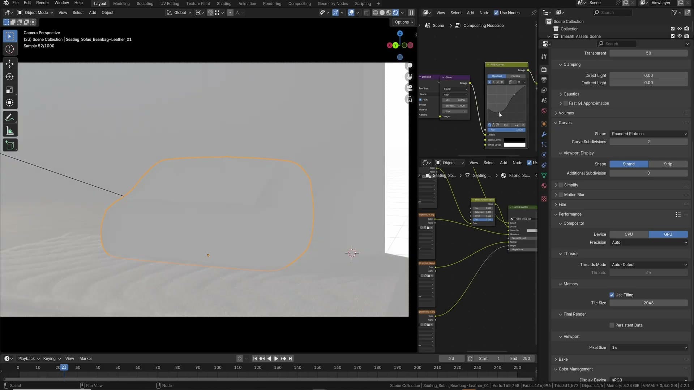Open the View Layer properties tab
This screenshot has width=694, height=390.
click(544, 90)
